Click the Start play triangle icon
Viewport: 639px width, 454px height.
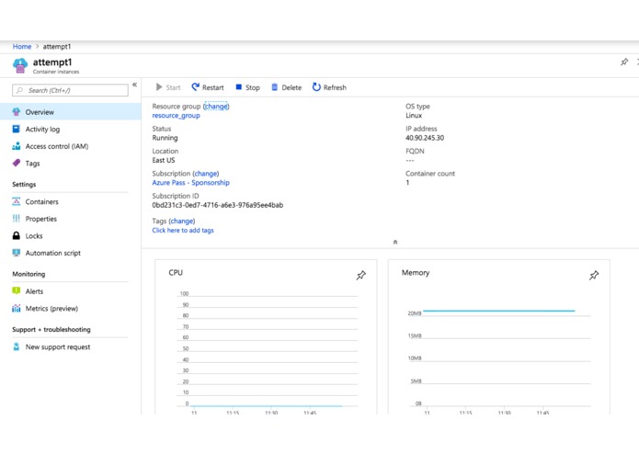coord(159,87)
